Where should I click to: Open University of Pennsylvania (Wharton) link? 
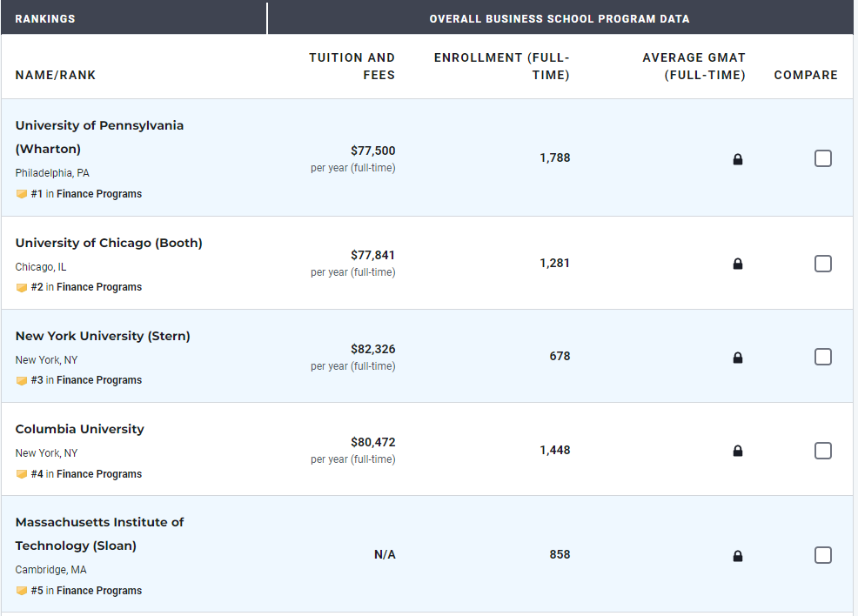click(x=99, y=137)
